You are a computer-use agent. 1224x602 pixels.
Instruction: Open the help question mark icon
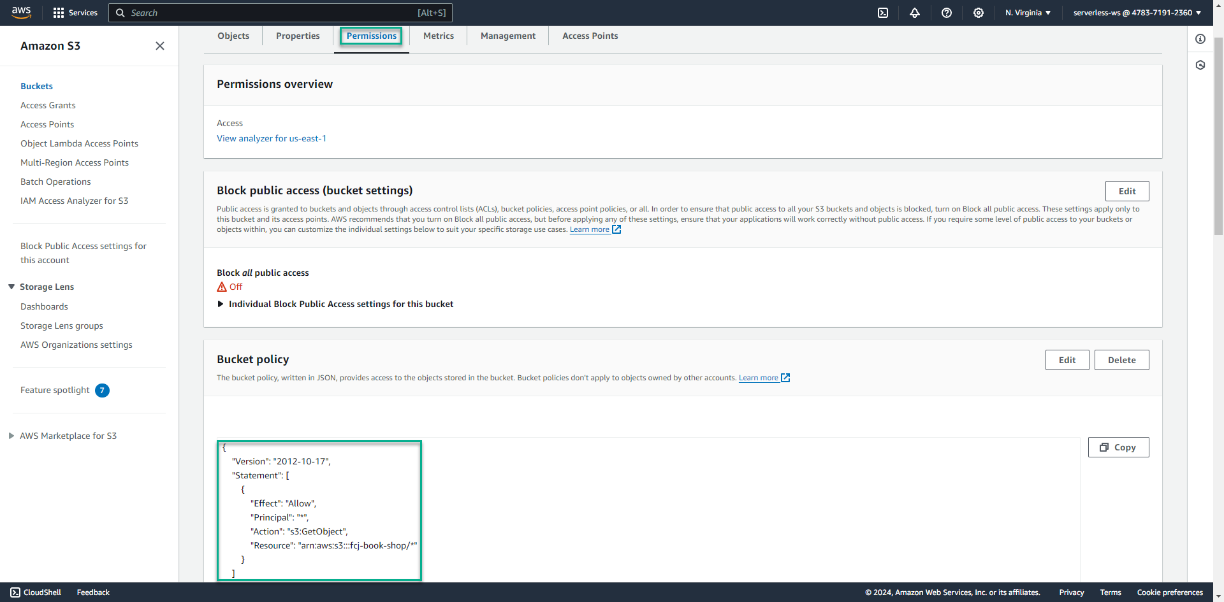coord(947,13)
